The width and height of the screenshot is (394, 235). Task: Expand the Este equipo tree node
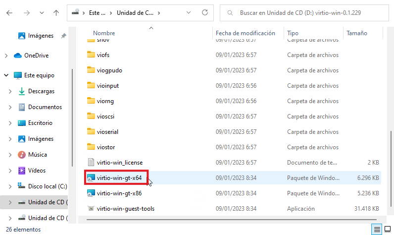tap(6, 75)
